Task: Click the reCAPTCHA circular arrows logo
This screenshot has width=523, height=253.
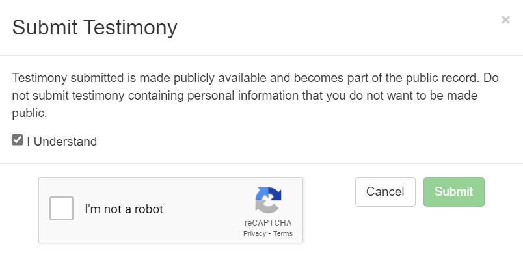Action: pos(268,200)
